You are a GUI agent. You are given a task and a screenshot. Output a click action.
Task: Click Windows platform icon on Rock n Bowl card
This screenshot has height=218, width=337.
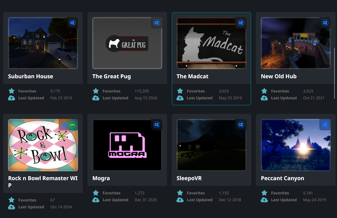click(x=64, y=125)
